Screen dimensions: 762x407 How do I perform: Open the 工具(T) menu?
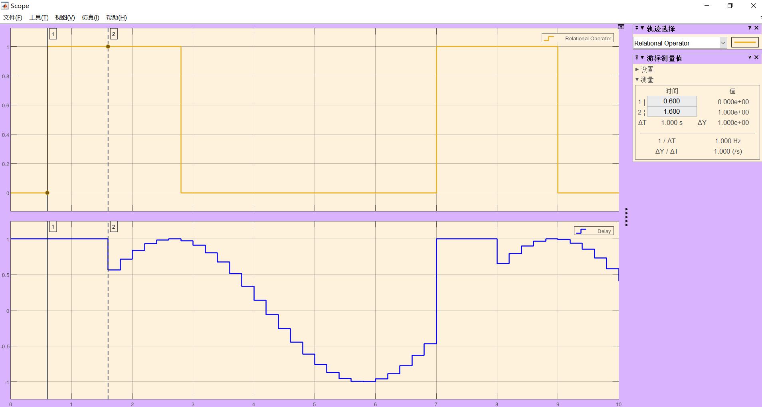pos(38,17)
